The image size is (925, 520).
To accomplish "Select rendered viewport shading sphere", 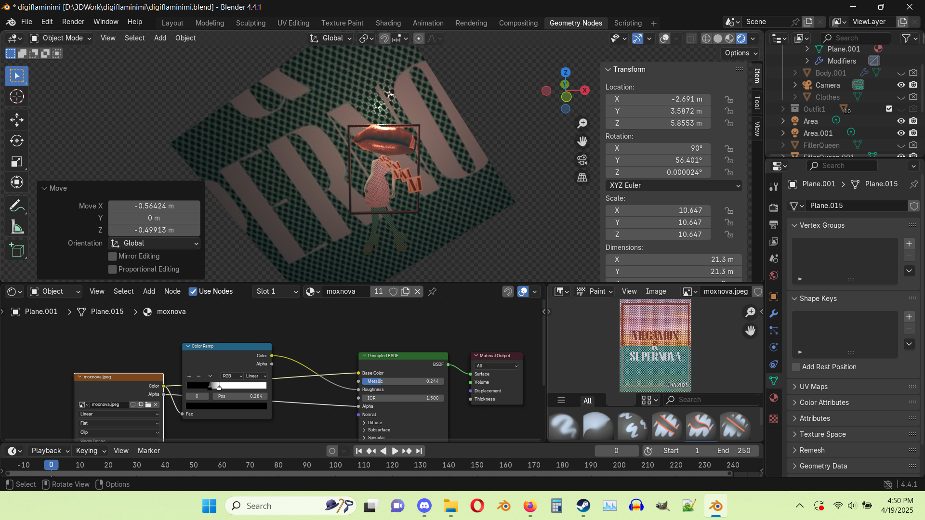I will 741,38.
